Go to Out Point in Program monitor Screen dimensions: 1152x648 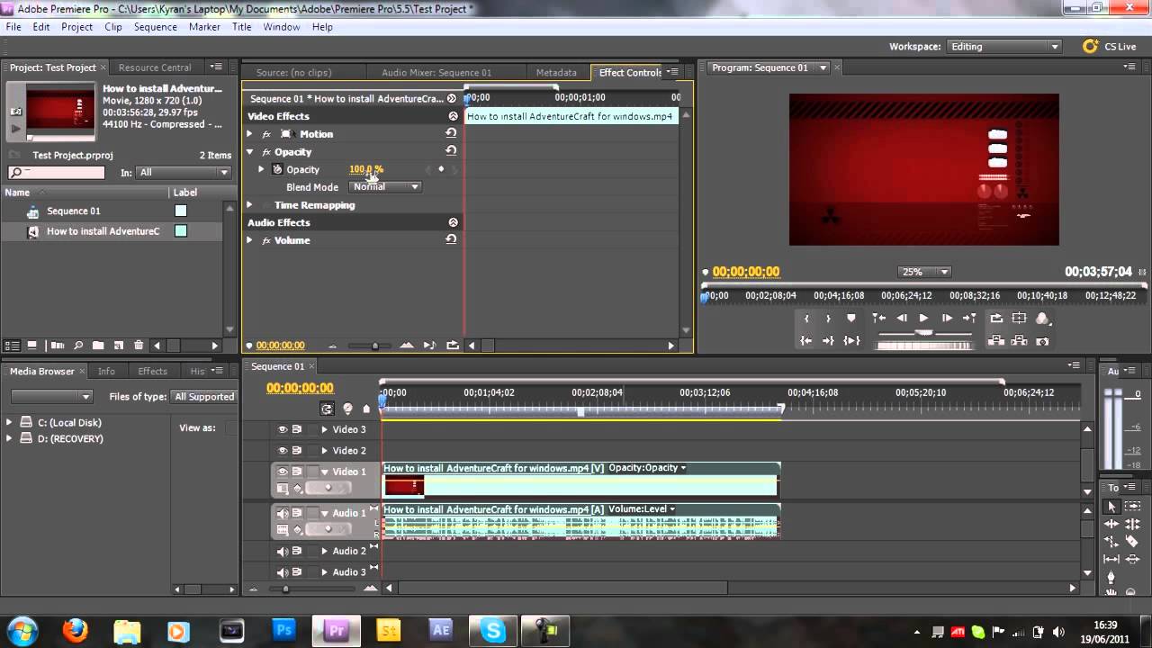pos(828,341)
